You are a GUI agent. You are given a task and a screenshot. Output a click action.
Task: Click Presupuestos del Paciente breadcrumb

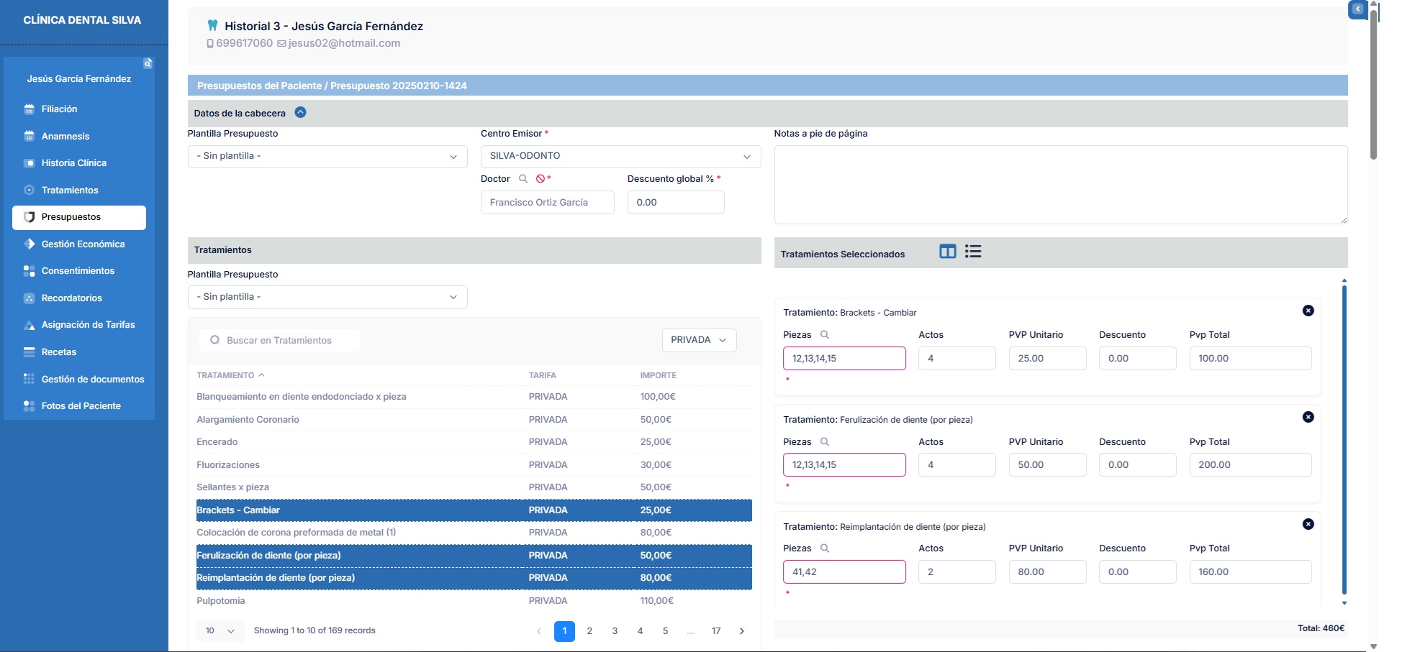(x=259, y=86)
